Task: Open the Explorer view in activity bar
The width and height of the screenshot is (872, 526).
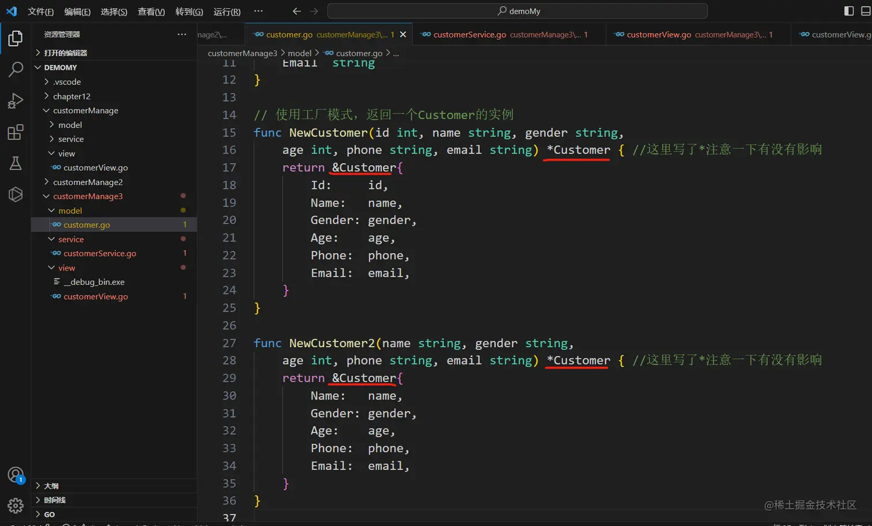Action: click(16, 39)
